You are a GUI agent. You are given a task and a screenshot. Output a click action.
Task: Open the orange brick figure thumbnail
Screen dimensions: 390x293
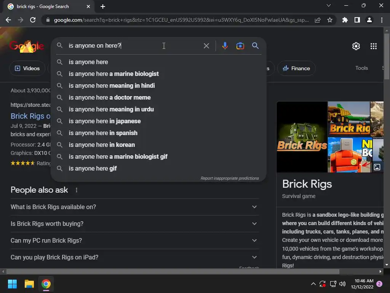(x=350, y=155)
